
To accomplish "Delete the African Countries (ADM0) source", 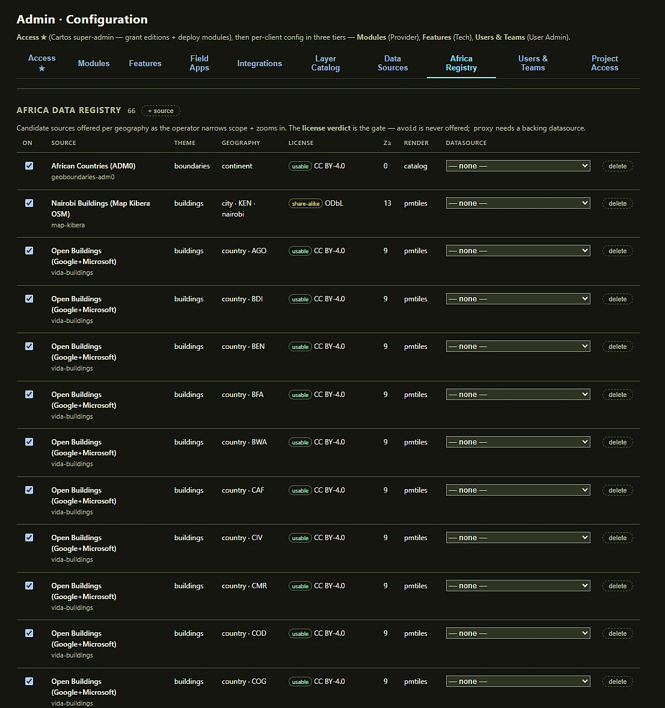I will 617,166.
